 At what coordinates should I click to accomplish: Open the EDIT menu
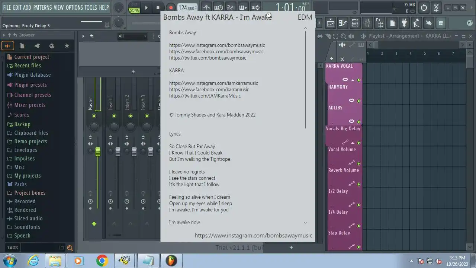click(x=17, y=7)
